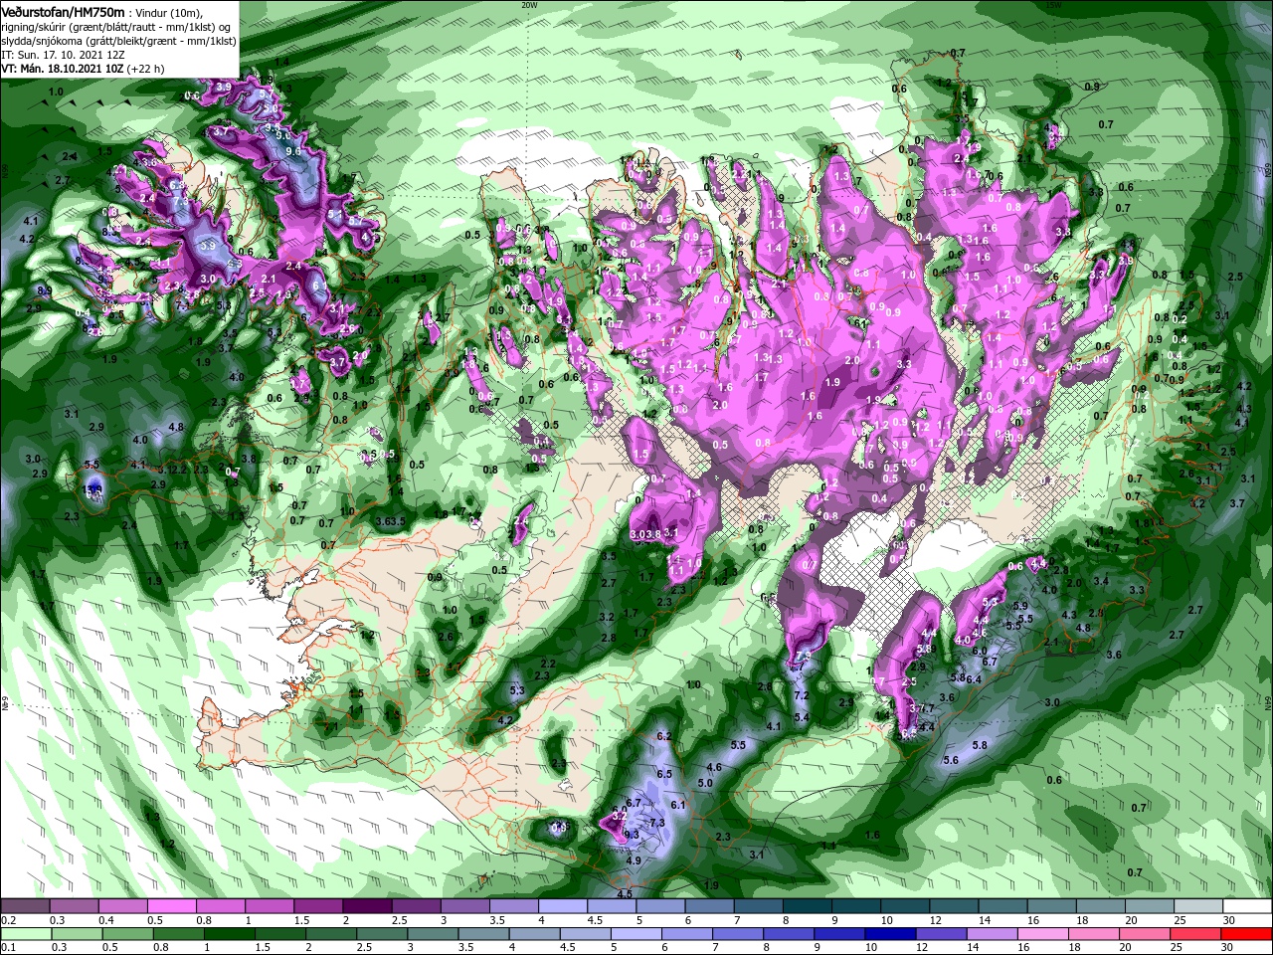This screenshot has height=955, width=1273.
Task: Click the lavender 14 rain legend swatch
Action: click(x=992, y=934)
